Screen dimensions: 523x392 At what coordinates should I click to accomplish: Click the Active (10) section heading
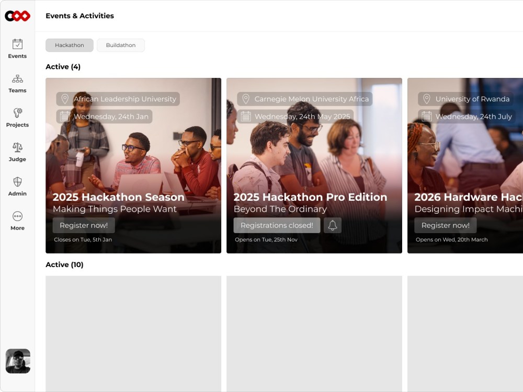pos(64,264)
